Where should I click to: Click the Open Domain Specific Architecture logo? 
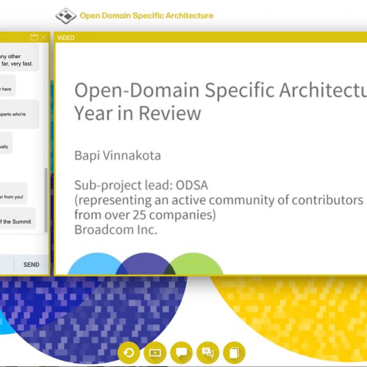(65, 15)
